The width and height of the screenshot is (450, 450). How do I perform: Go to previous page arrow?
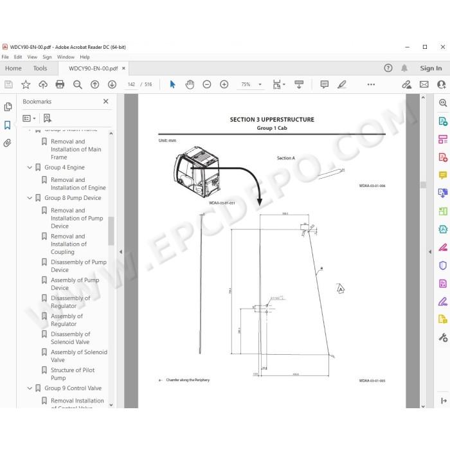click(94, 84)
